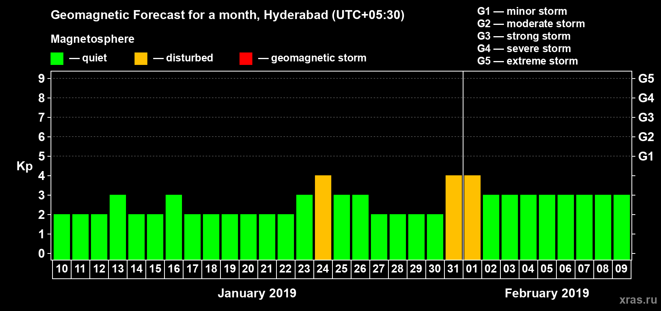Click the red geomagnetic storm legend swatch
Image resolution: width=661 pixels, height=311 pixels.
point(246,59)
